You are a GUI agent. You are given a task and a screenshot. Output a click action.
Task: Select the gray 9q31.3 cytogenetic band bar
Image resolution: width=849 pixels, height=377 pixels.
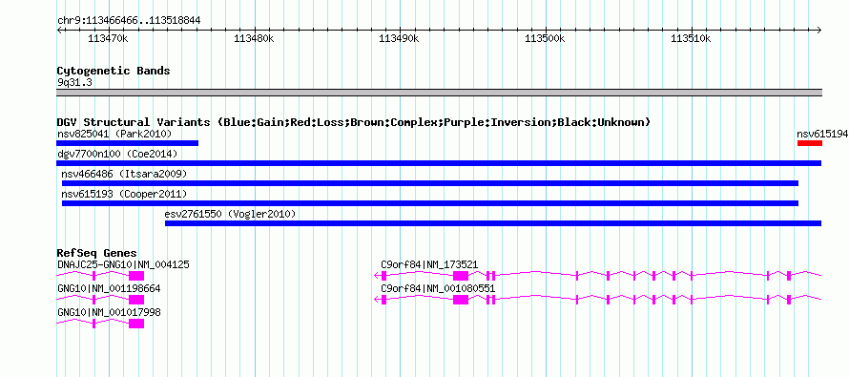tap(439, 93)
